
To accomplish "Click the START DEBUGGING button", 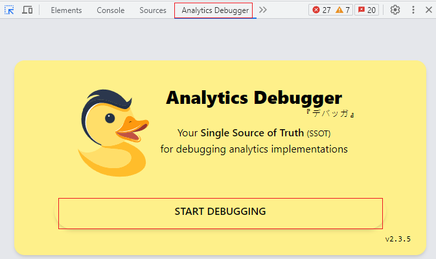I will click(220, 214).
